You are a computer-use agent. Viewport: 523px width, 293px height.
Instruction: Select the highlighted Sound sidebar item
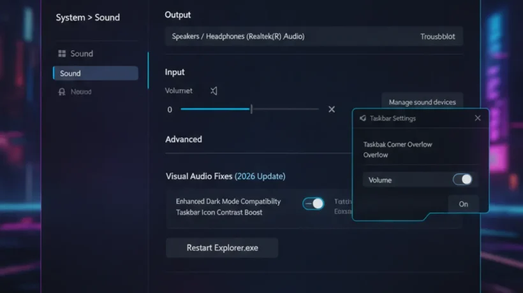coord(96,73)
